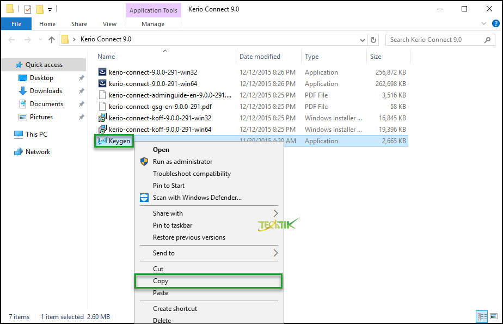Open the Share ribbon tab
503x324 pixels.
pyautogui.click(x=79, y=24)
